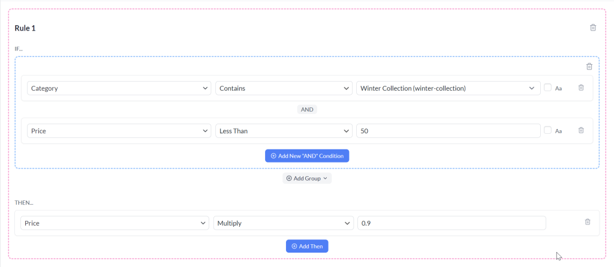Open the Winter Collection value dropdown

point(449,88)
